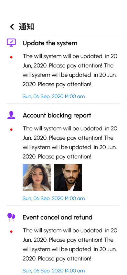Click the timestamp below the photo thumbnails

pyautogui.click(x=54, y=199)
